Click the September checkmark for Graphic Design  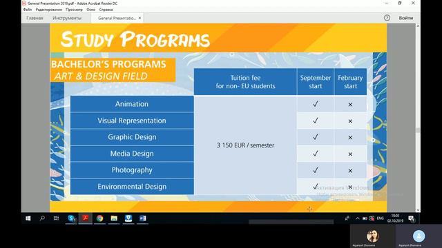[x=316, y=137]
